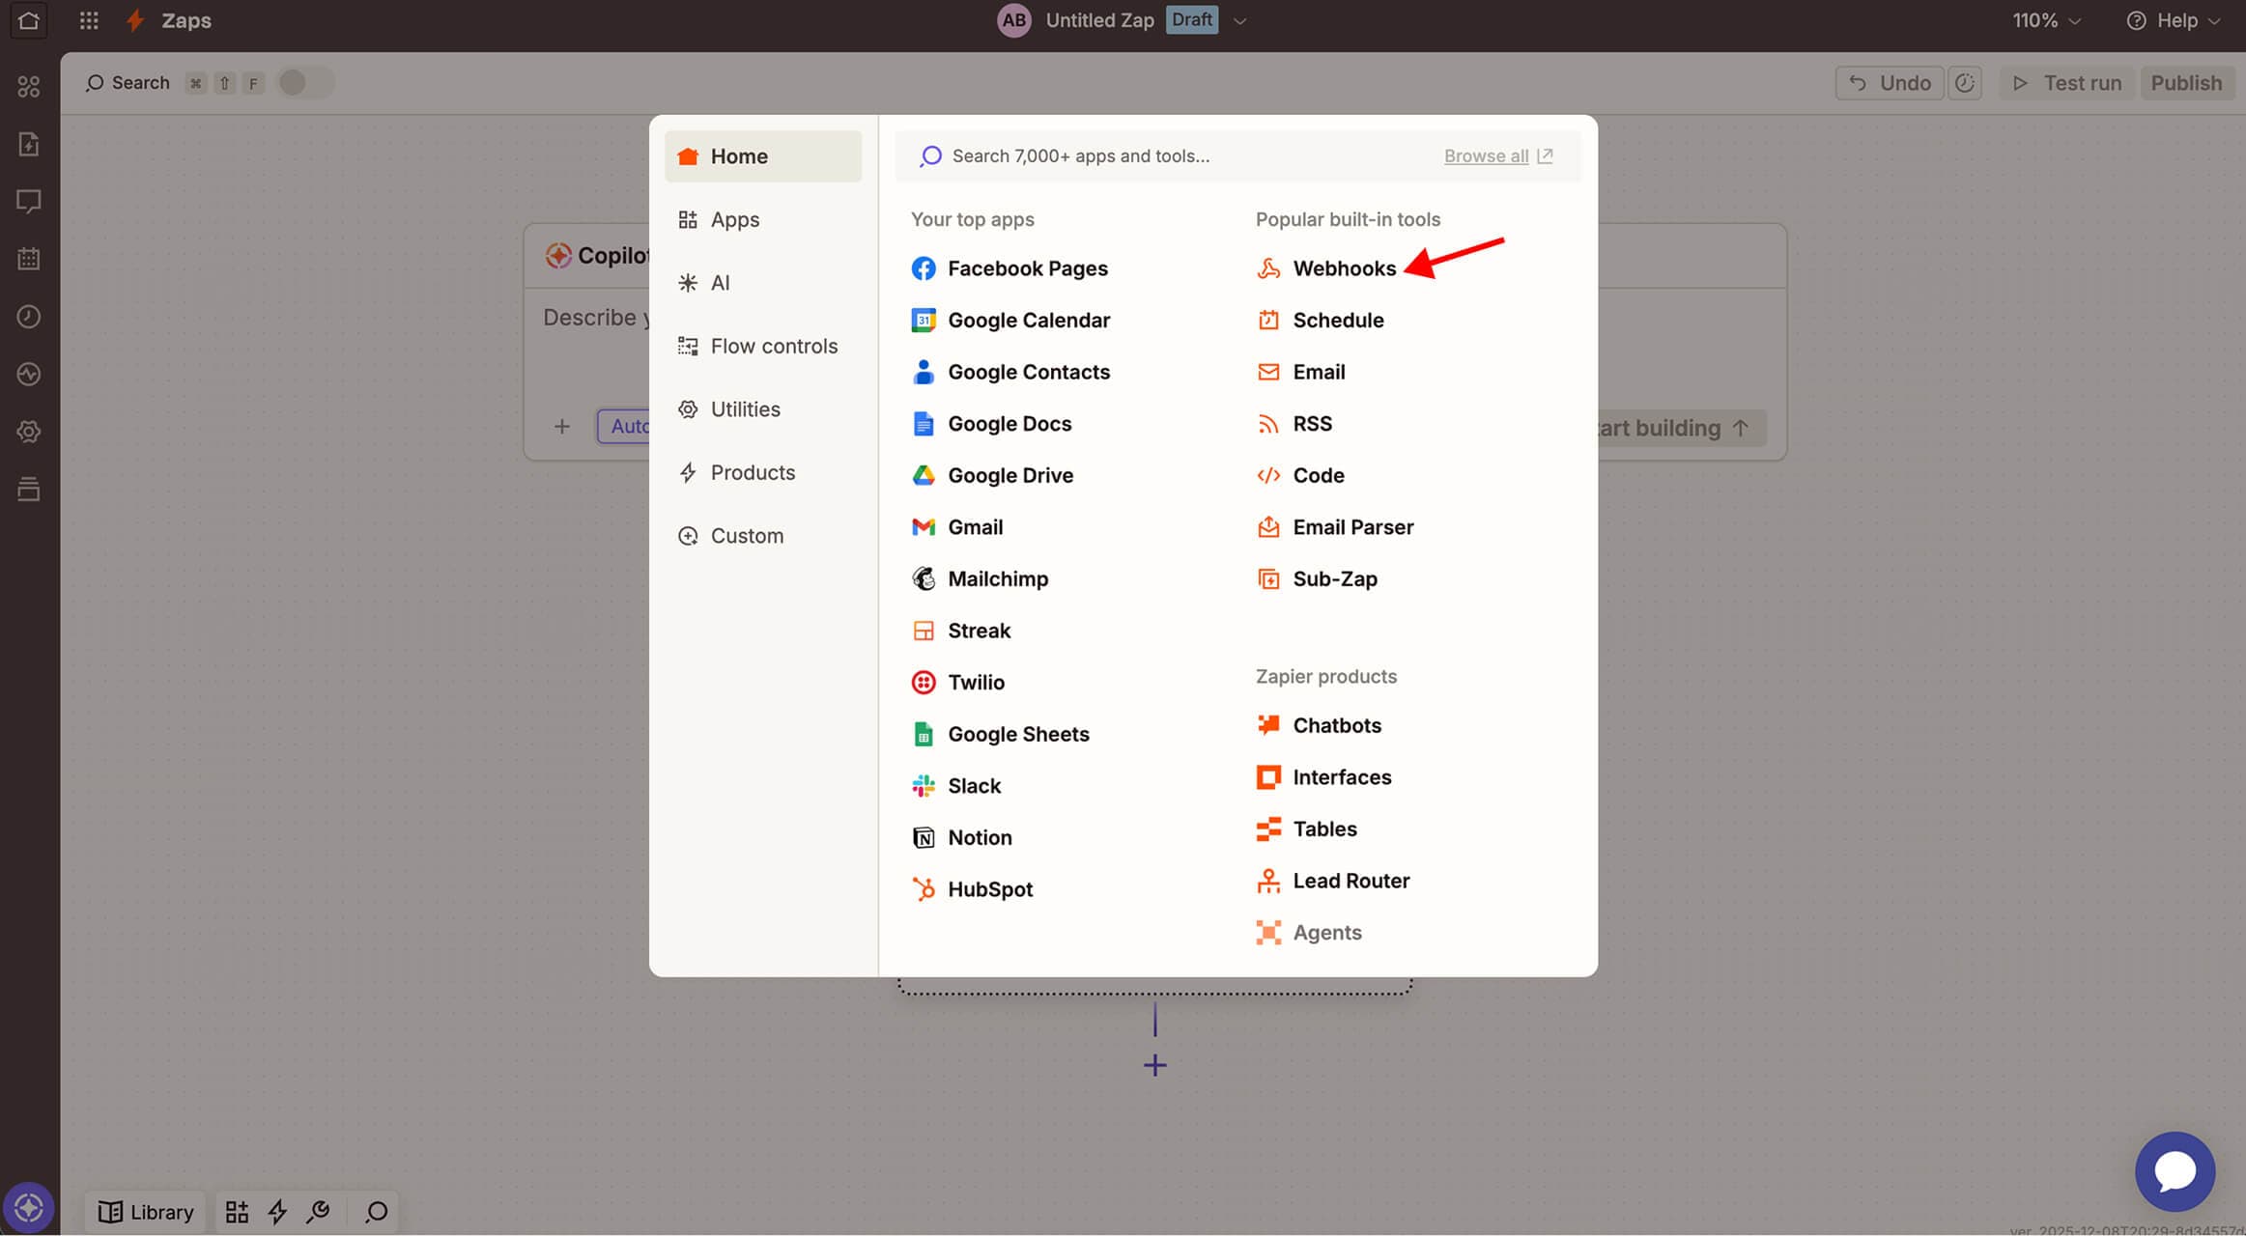Viewport: 2246px width, 1236px height.
Task: Open the 110% zoom level dropdown
Action: 2045,21
